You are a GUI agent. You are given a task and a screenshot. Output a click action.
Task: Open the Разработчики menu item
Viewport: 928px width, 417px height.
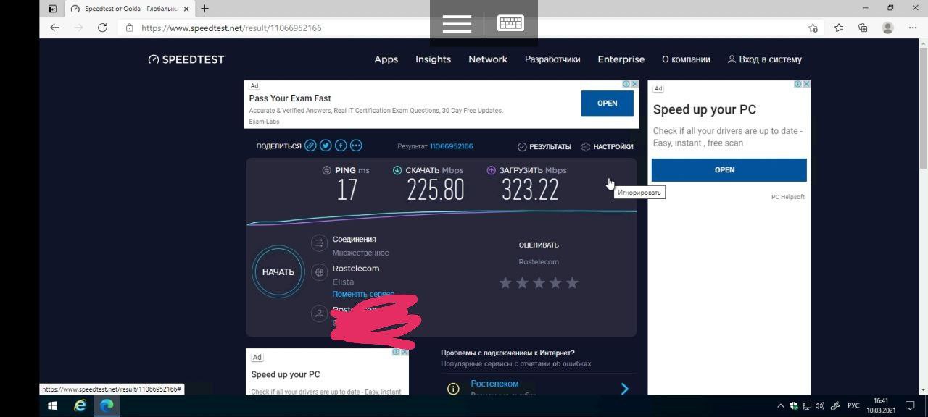pyautogui.click(x=552, y=59)
